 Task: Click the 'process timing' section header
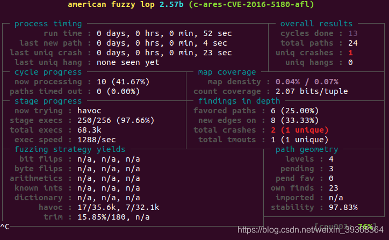coord(48,24)
